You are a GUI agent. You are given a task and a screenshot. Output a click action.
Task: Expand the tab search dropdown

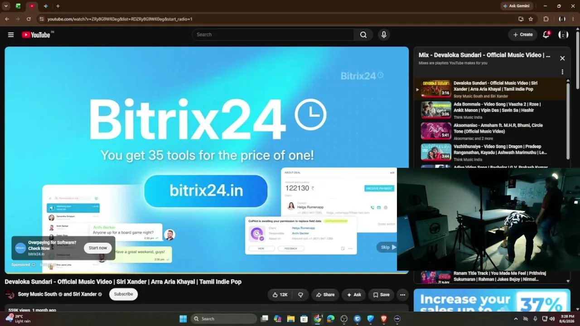pos(6,6)
